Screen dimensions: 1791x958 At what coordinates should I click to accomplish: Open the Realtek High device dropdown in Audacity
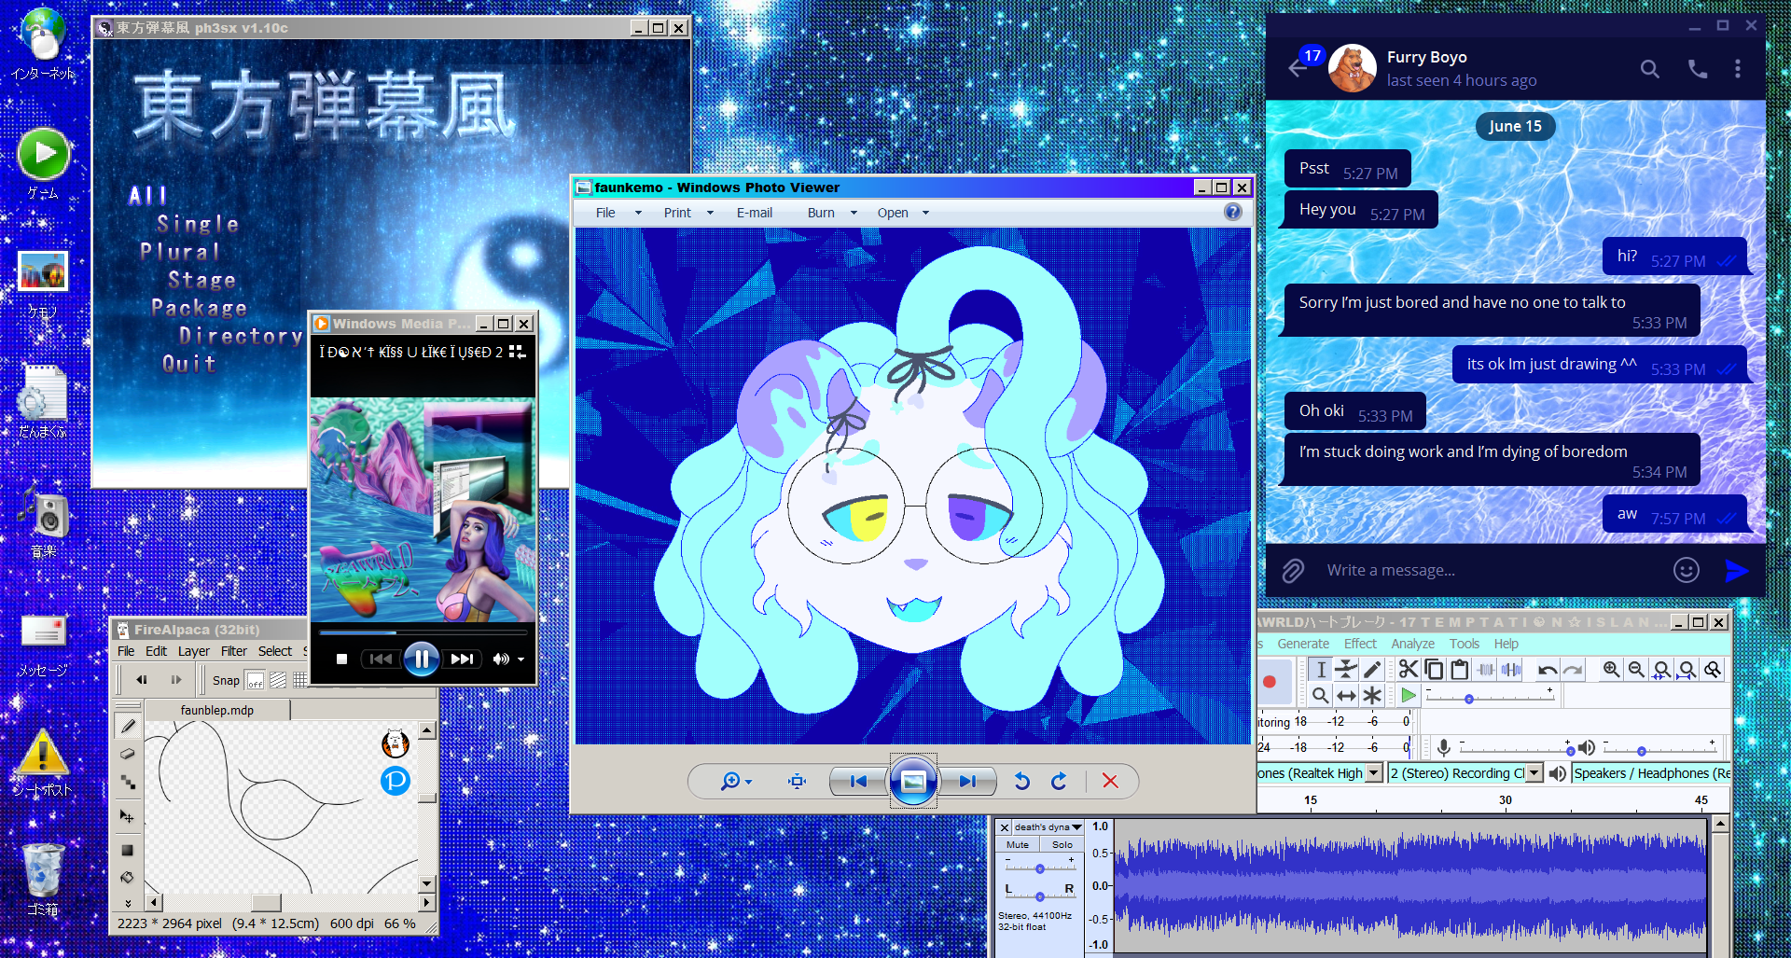point(1373,772)
